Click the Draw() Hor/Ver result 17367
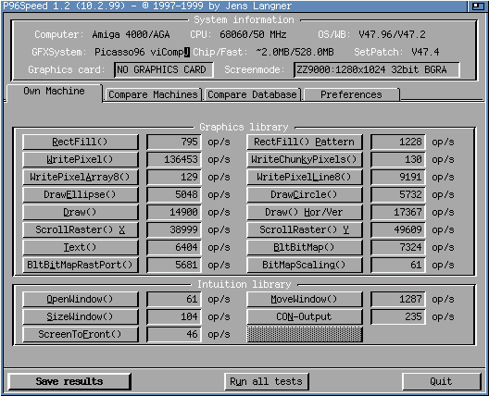Screen dimensions: 489x396 (x=398, y=213)
